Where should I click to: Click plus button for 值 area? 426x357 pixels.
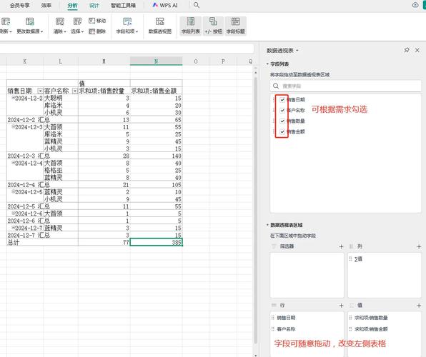tap(419, 306)
